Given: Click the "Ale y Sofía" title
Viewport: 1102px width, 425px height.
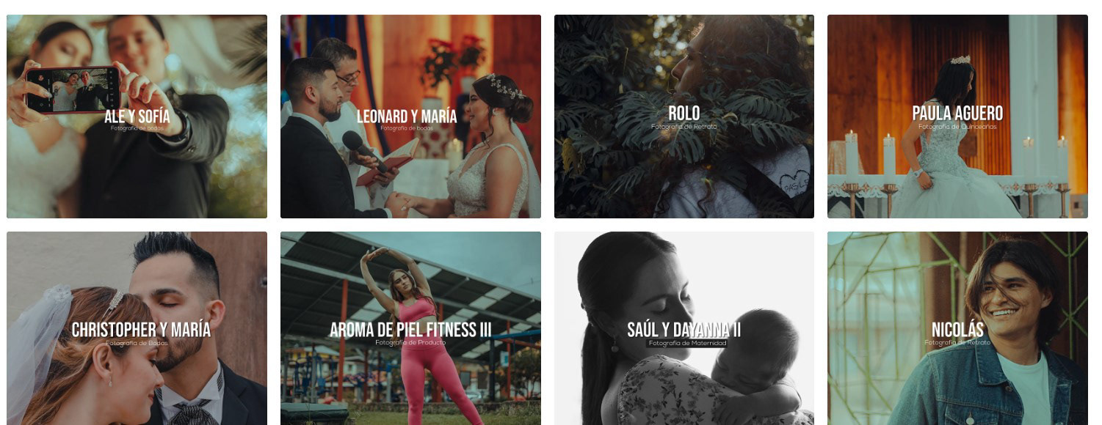Looking at the screenshot, I should (x=137, y=117).
